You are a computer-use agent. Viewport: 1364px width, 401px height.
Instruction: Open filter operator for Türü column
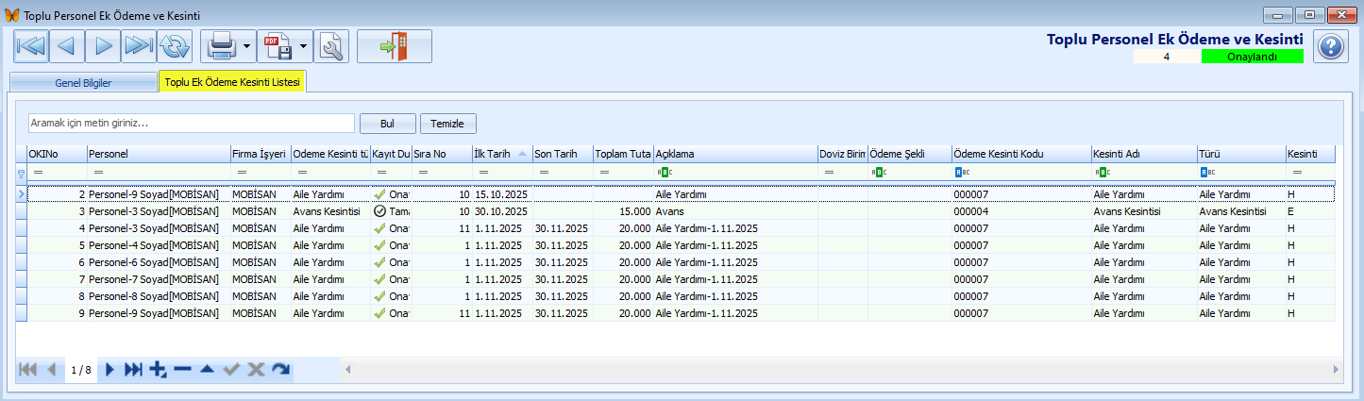click(x=1208, y=173)
